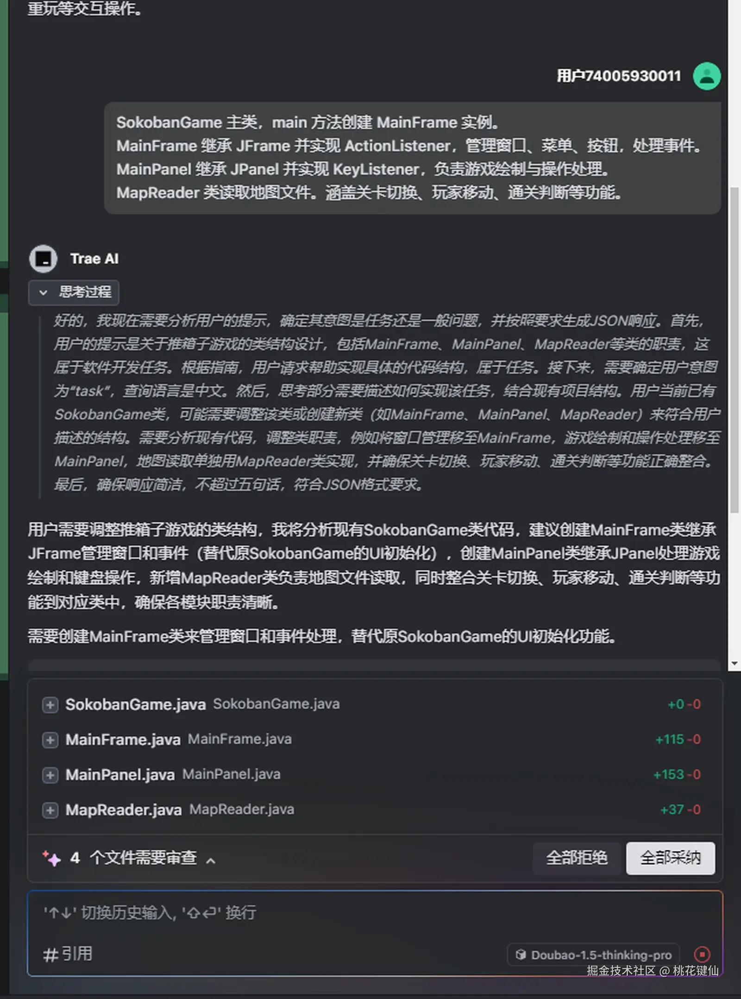Click the sparkle icon near files review

click(51, 858)
